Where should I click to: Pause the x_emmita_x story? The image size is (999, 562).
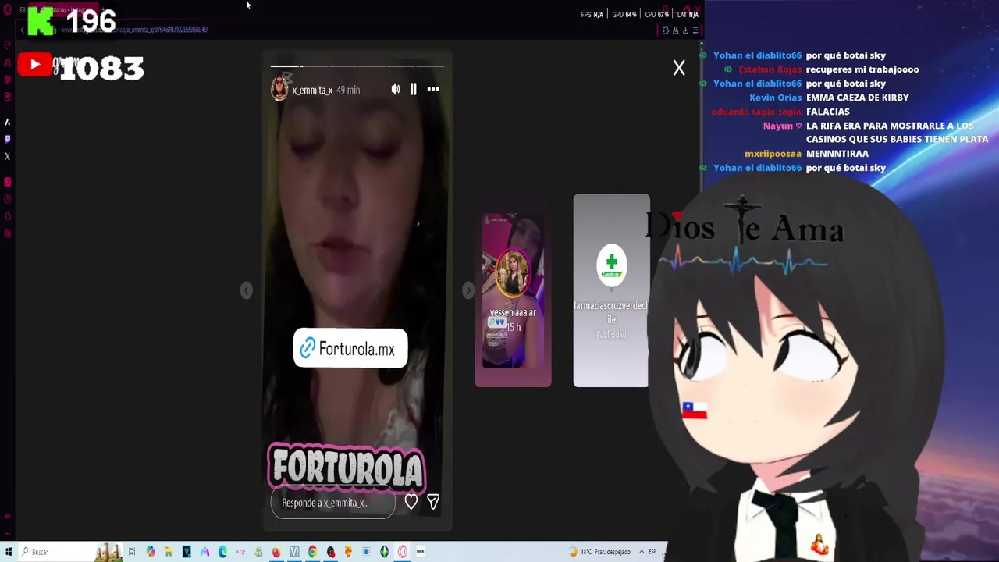click(413, 90)
